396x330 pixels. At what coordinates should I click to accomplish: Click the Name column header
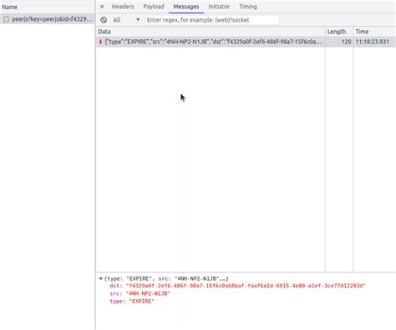48,7
